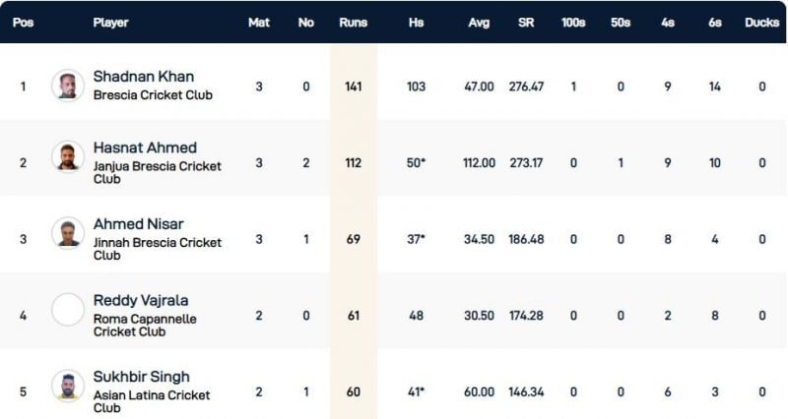Click the 6s column header
The width and height of the screenshot is (788, 419).
pyautogui.click(x=715, y=22)
